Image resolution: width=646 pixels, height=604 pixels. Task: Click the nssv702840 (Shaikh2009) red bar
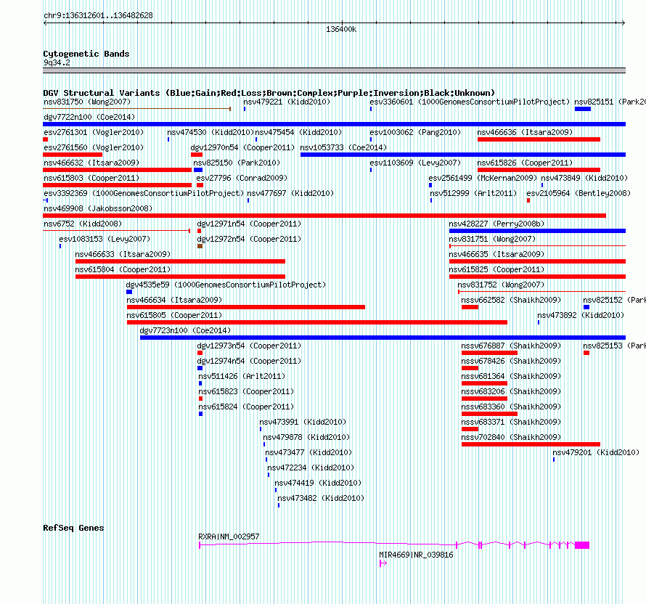(x=531, y=444)
